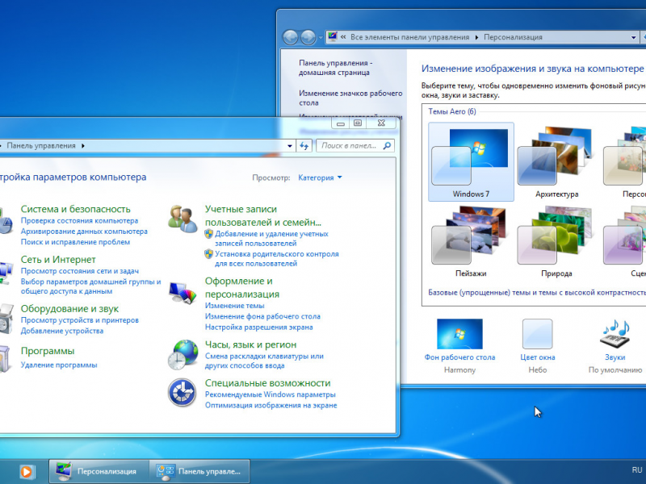Open Цвет окна sky color swatch

click(x=537, y=334)
